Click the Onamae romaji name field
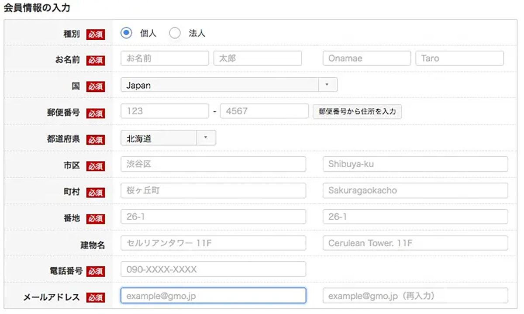Viewport: 524px width, 314px height. pyautogui.click(x=367, y=58)
